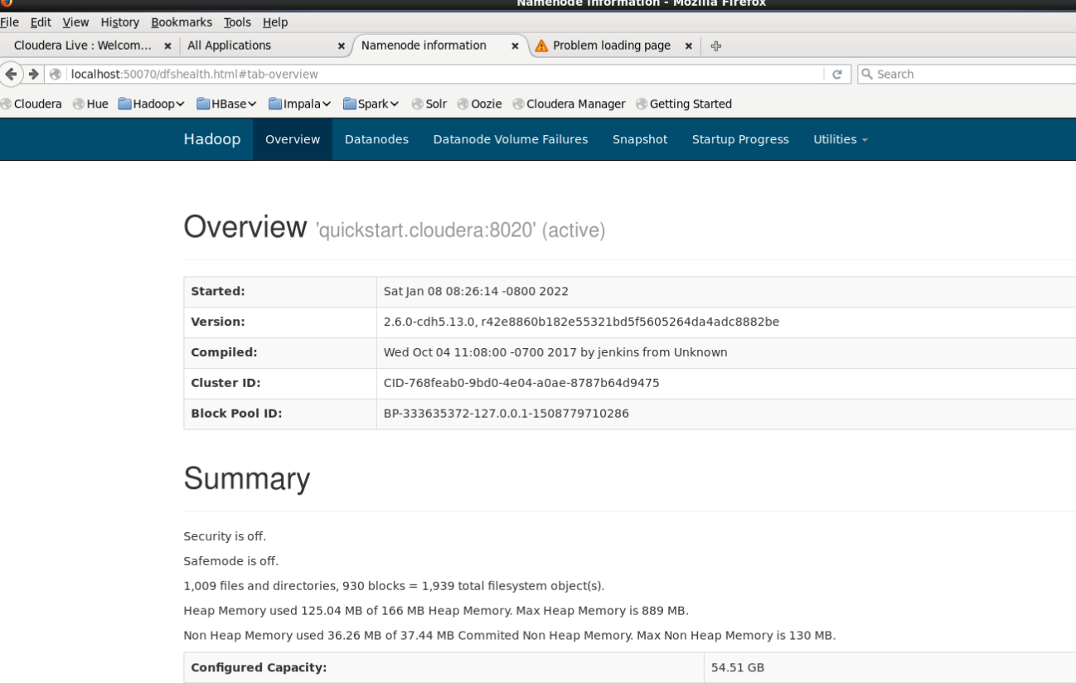This screenshot has height=683, width=1076.
Task: Open the Utilities dropdown in Hadoop navbar
Action: tap(841, 139)
